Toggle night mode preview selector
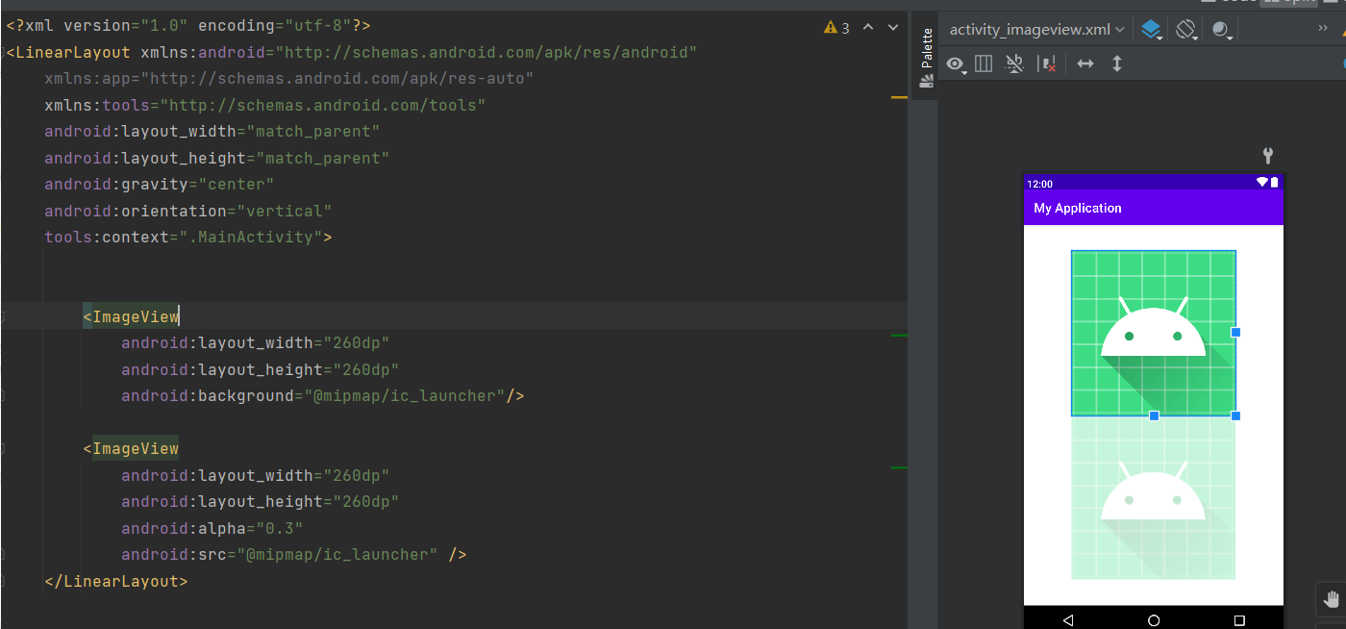This screenshot has height=629, width=1346. tap(1222, 30)
